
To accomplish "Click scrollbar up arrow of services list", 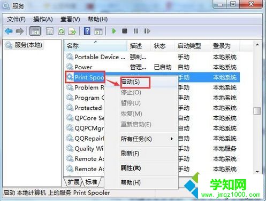I will [x=257, y=44].
